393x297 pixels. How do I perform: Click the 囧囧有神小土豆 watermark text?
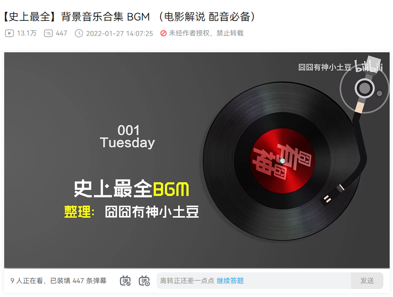coord(325,67)
